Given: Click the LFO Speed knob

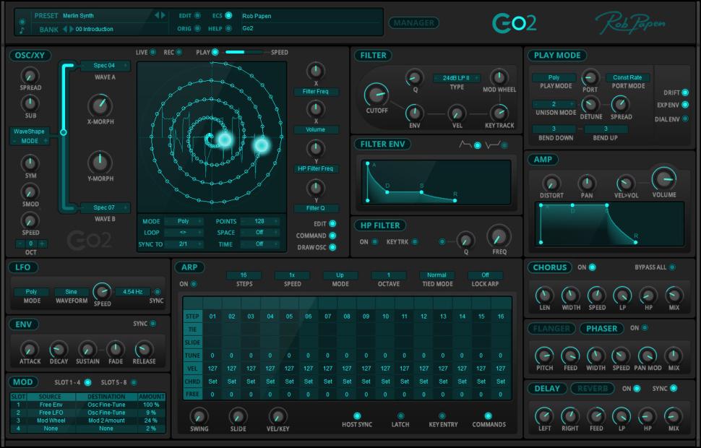Looking at the screenshot, I should (x=102, y=291).
